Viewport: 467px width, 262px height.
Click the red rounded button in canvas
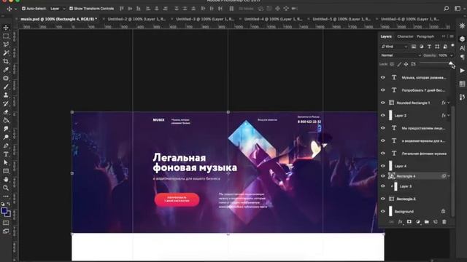click(x=177, y=199)
